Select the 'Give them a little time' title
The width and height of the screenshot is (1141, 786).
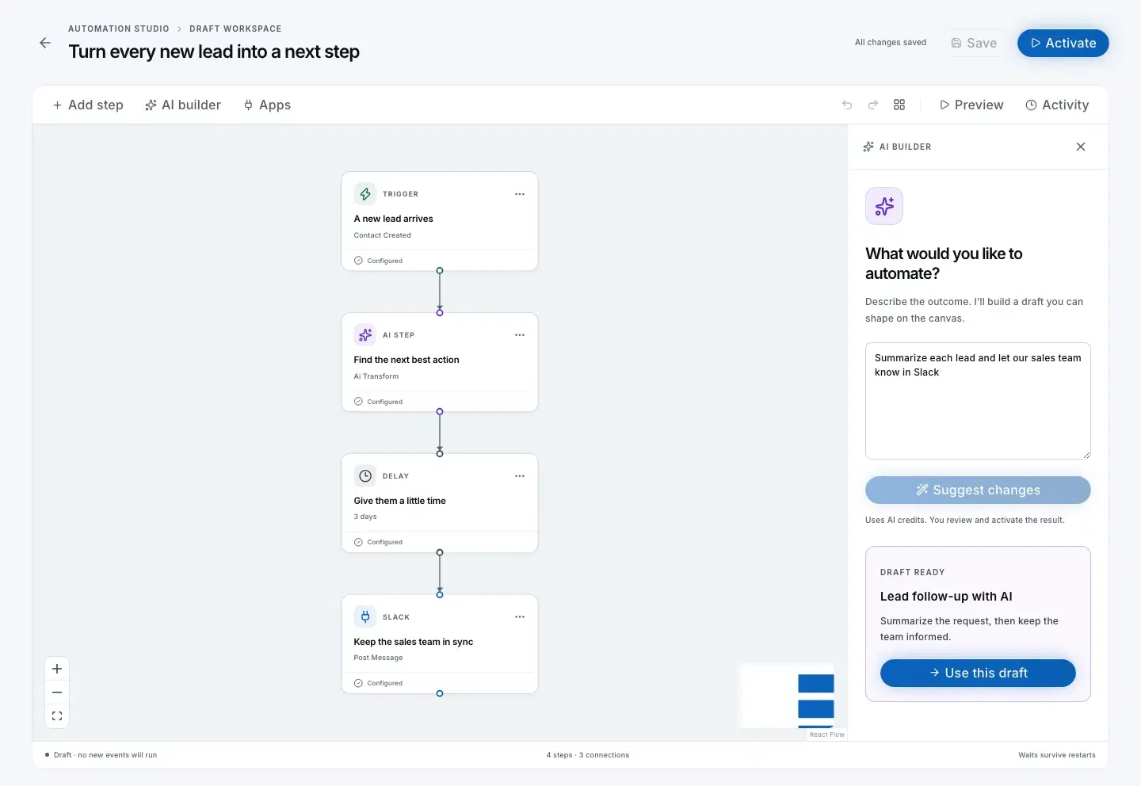(x=400, y=501)
